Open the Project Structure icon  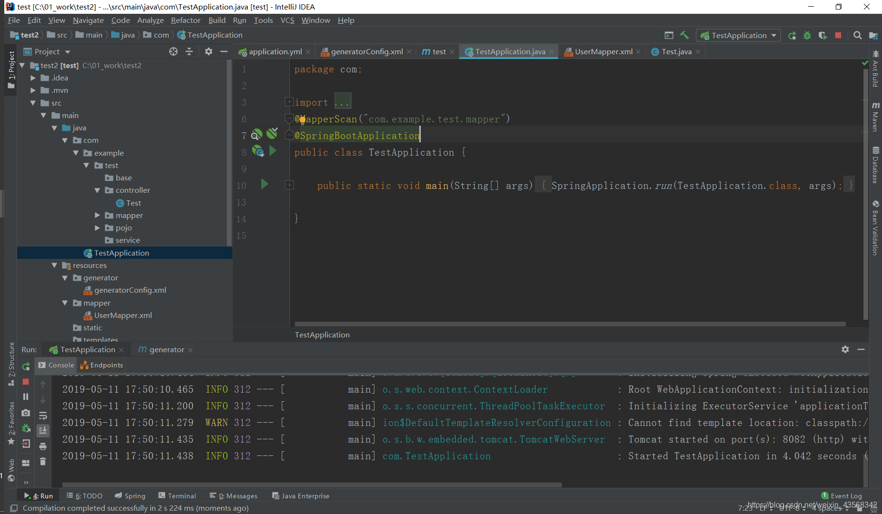pos(873,35)
